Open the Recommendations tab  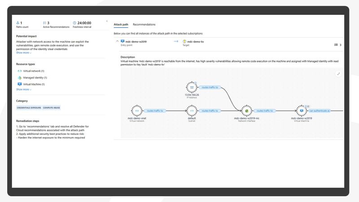click(x=144, y=25)
